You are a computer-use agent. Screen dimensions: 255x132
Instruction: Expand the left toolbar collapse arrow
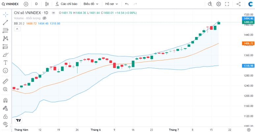click(11, 126)
